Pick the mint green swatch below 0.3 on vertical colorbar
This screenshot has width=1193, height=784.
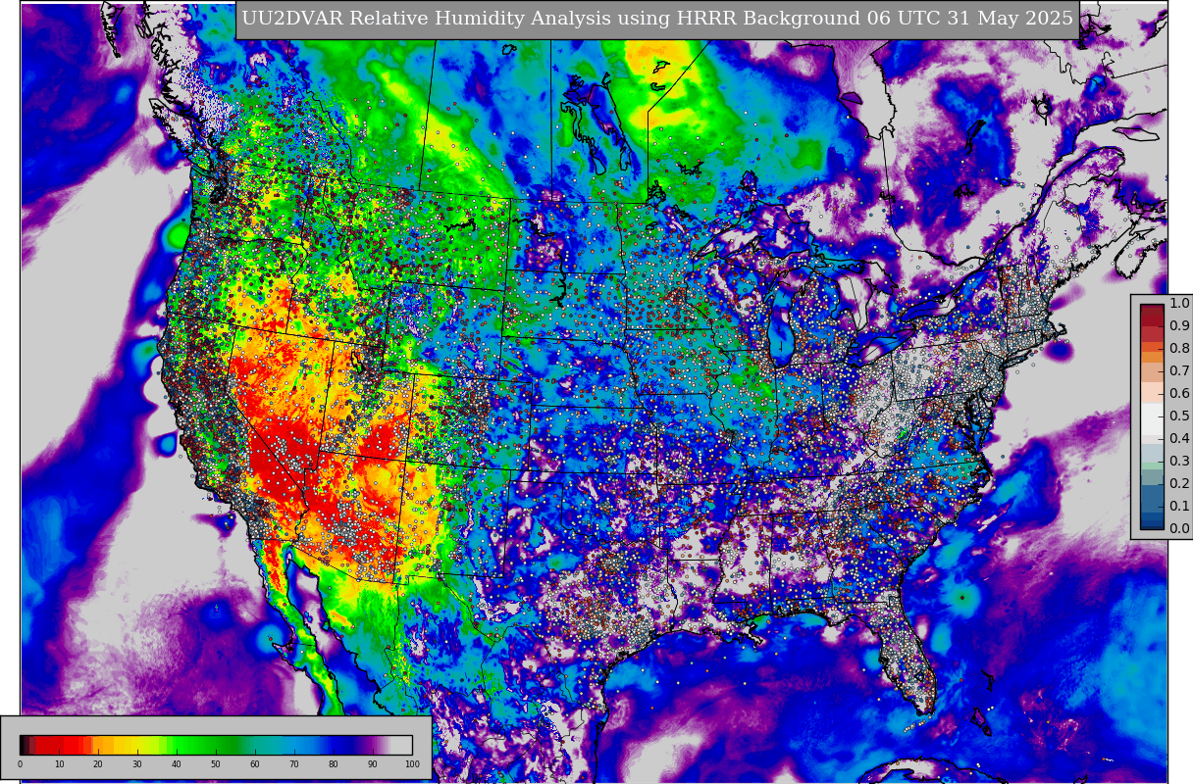[1152, 465]
